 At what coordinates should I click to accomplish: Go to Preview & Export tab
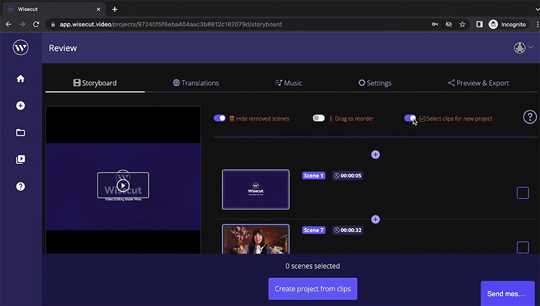(478, 83)
